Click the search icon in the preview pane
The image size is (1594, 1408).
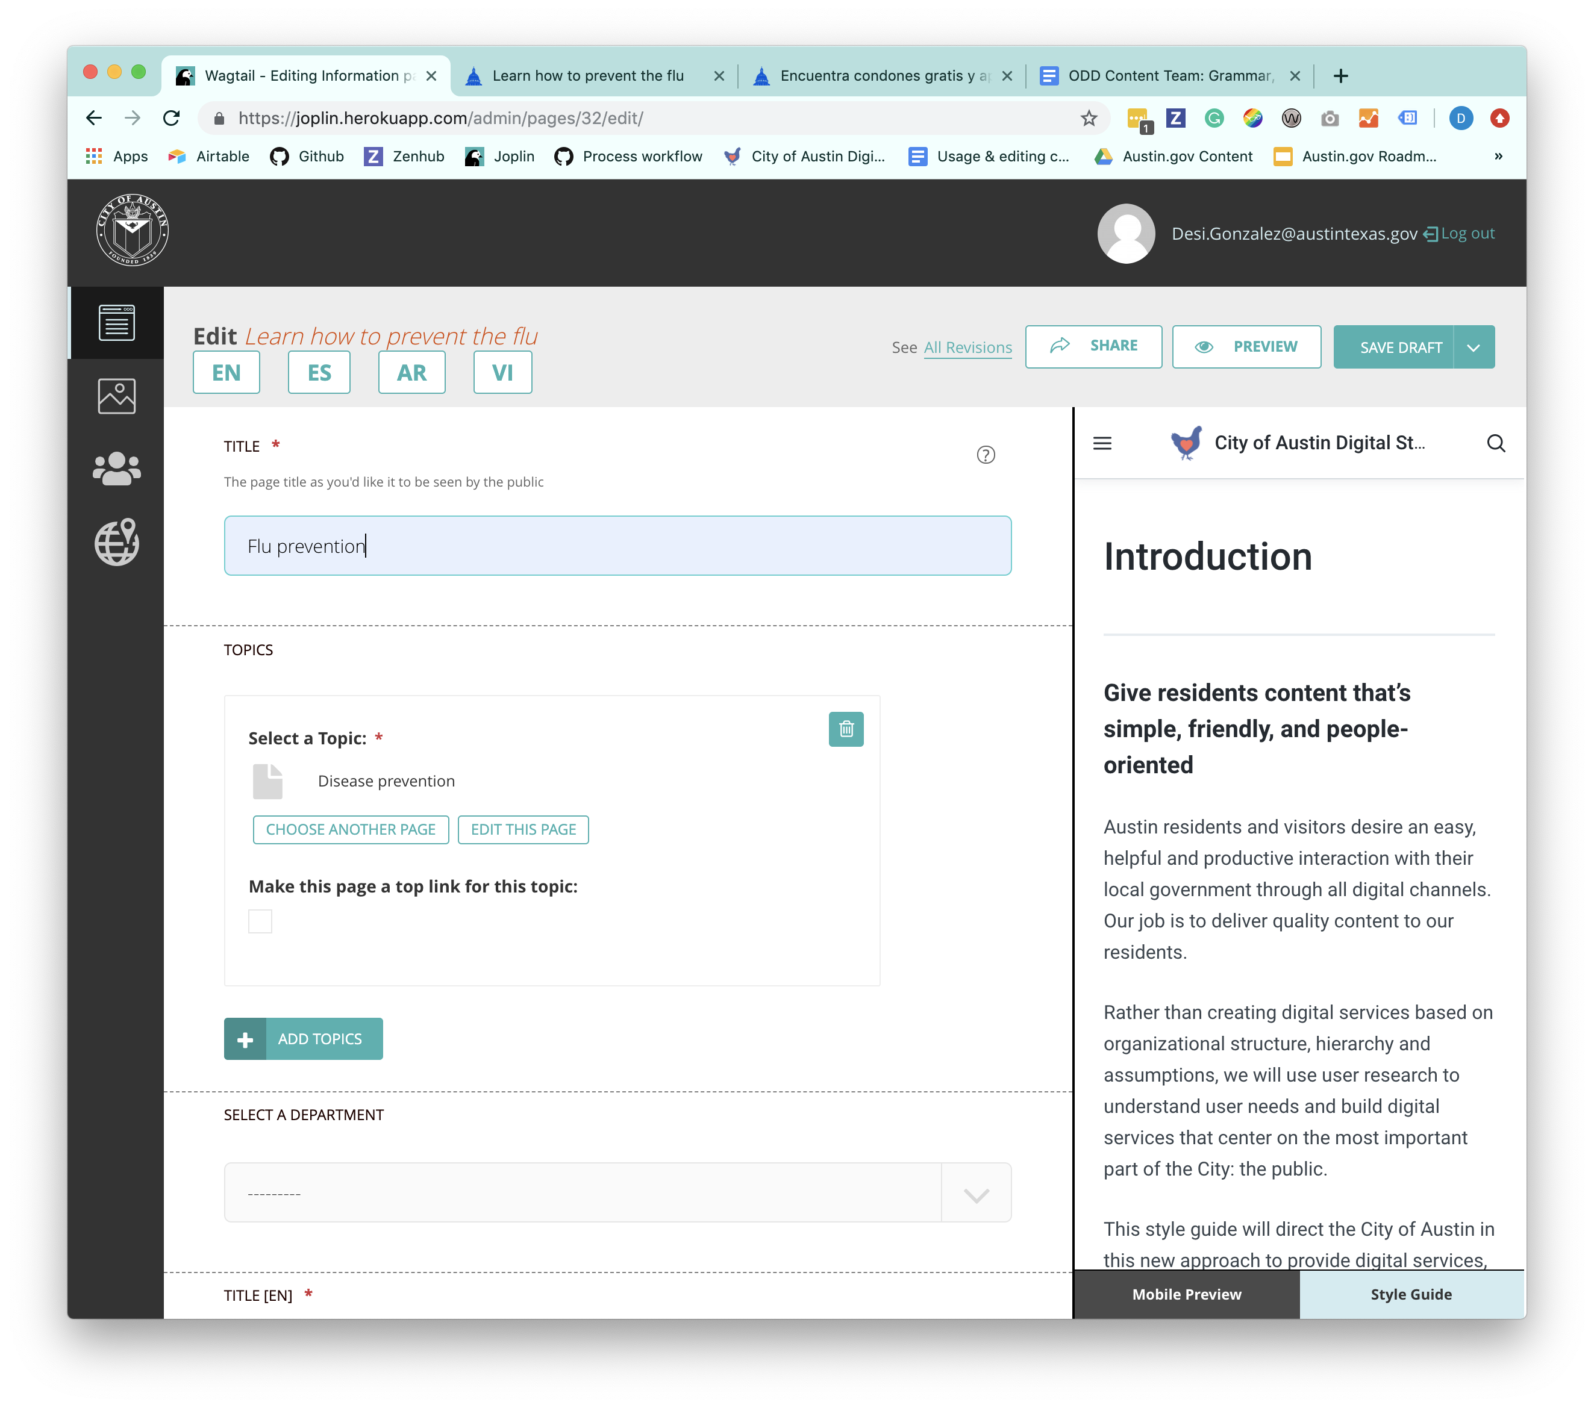[1496, 443]
